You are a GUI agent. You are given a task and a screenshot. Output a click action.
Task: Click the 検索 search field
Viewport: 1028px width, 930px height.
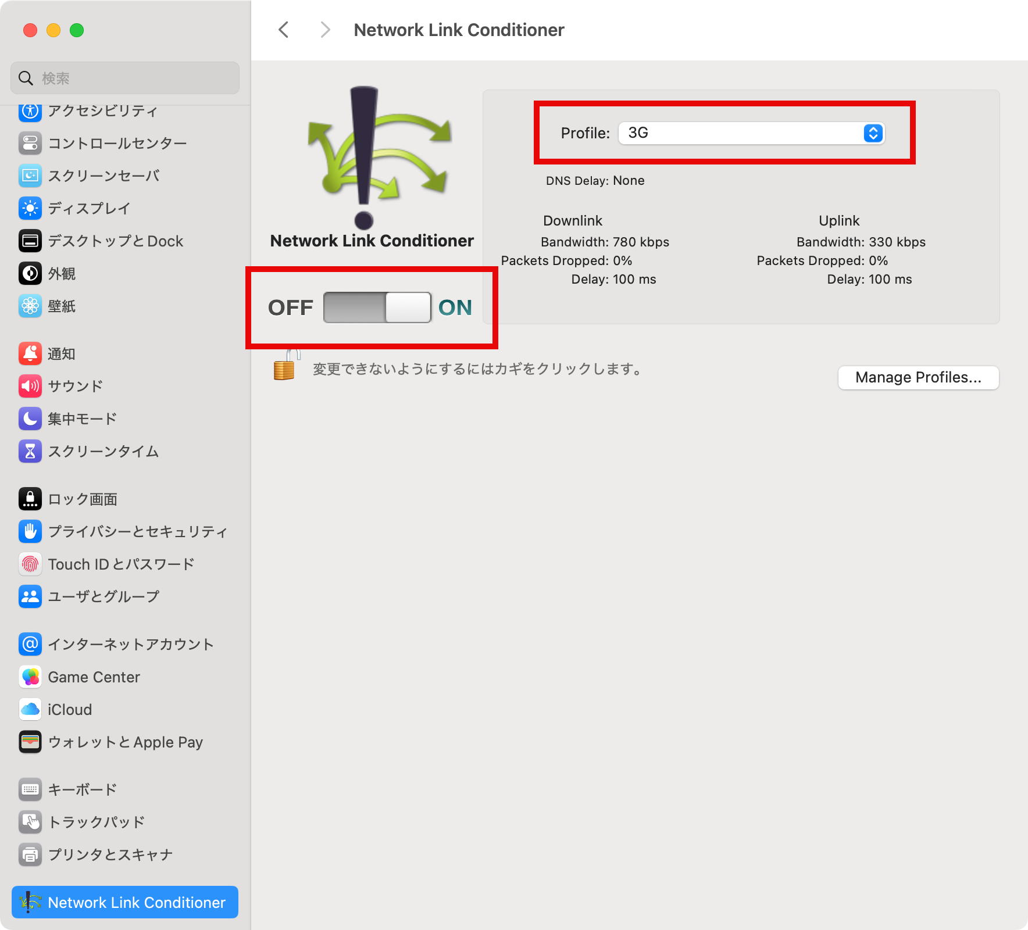[x=125, y=78]
